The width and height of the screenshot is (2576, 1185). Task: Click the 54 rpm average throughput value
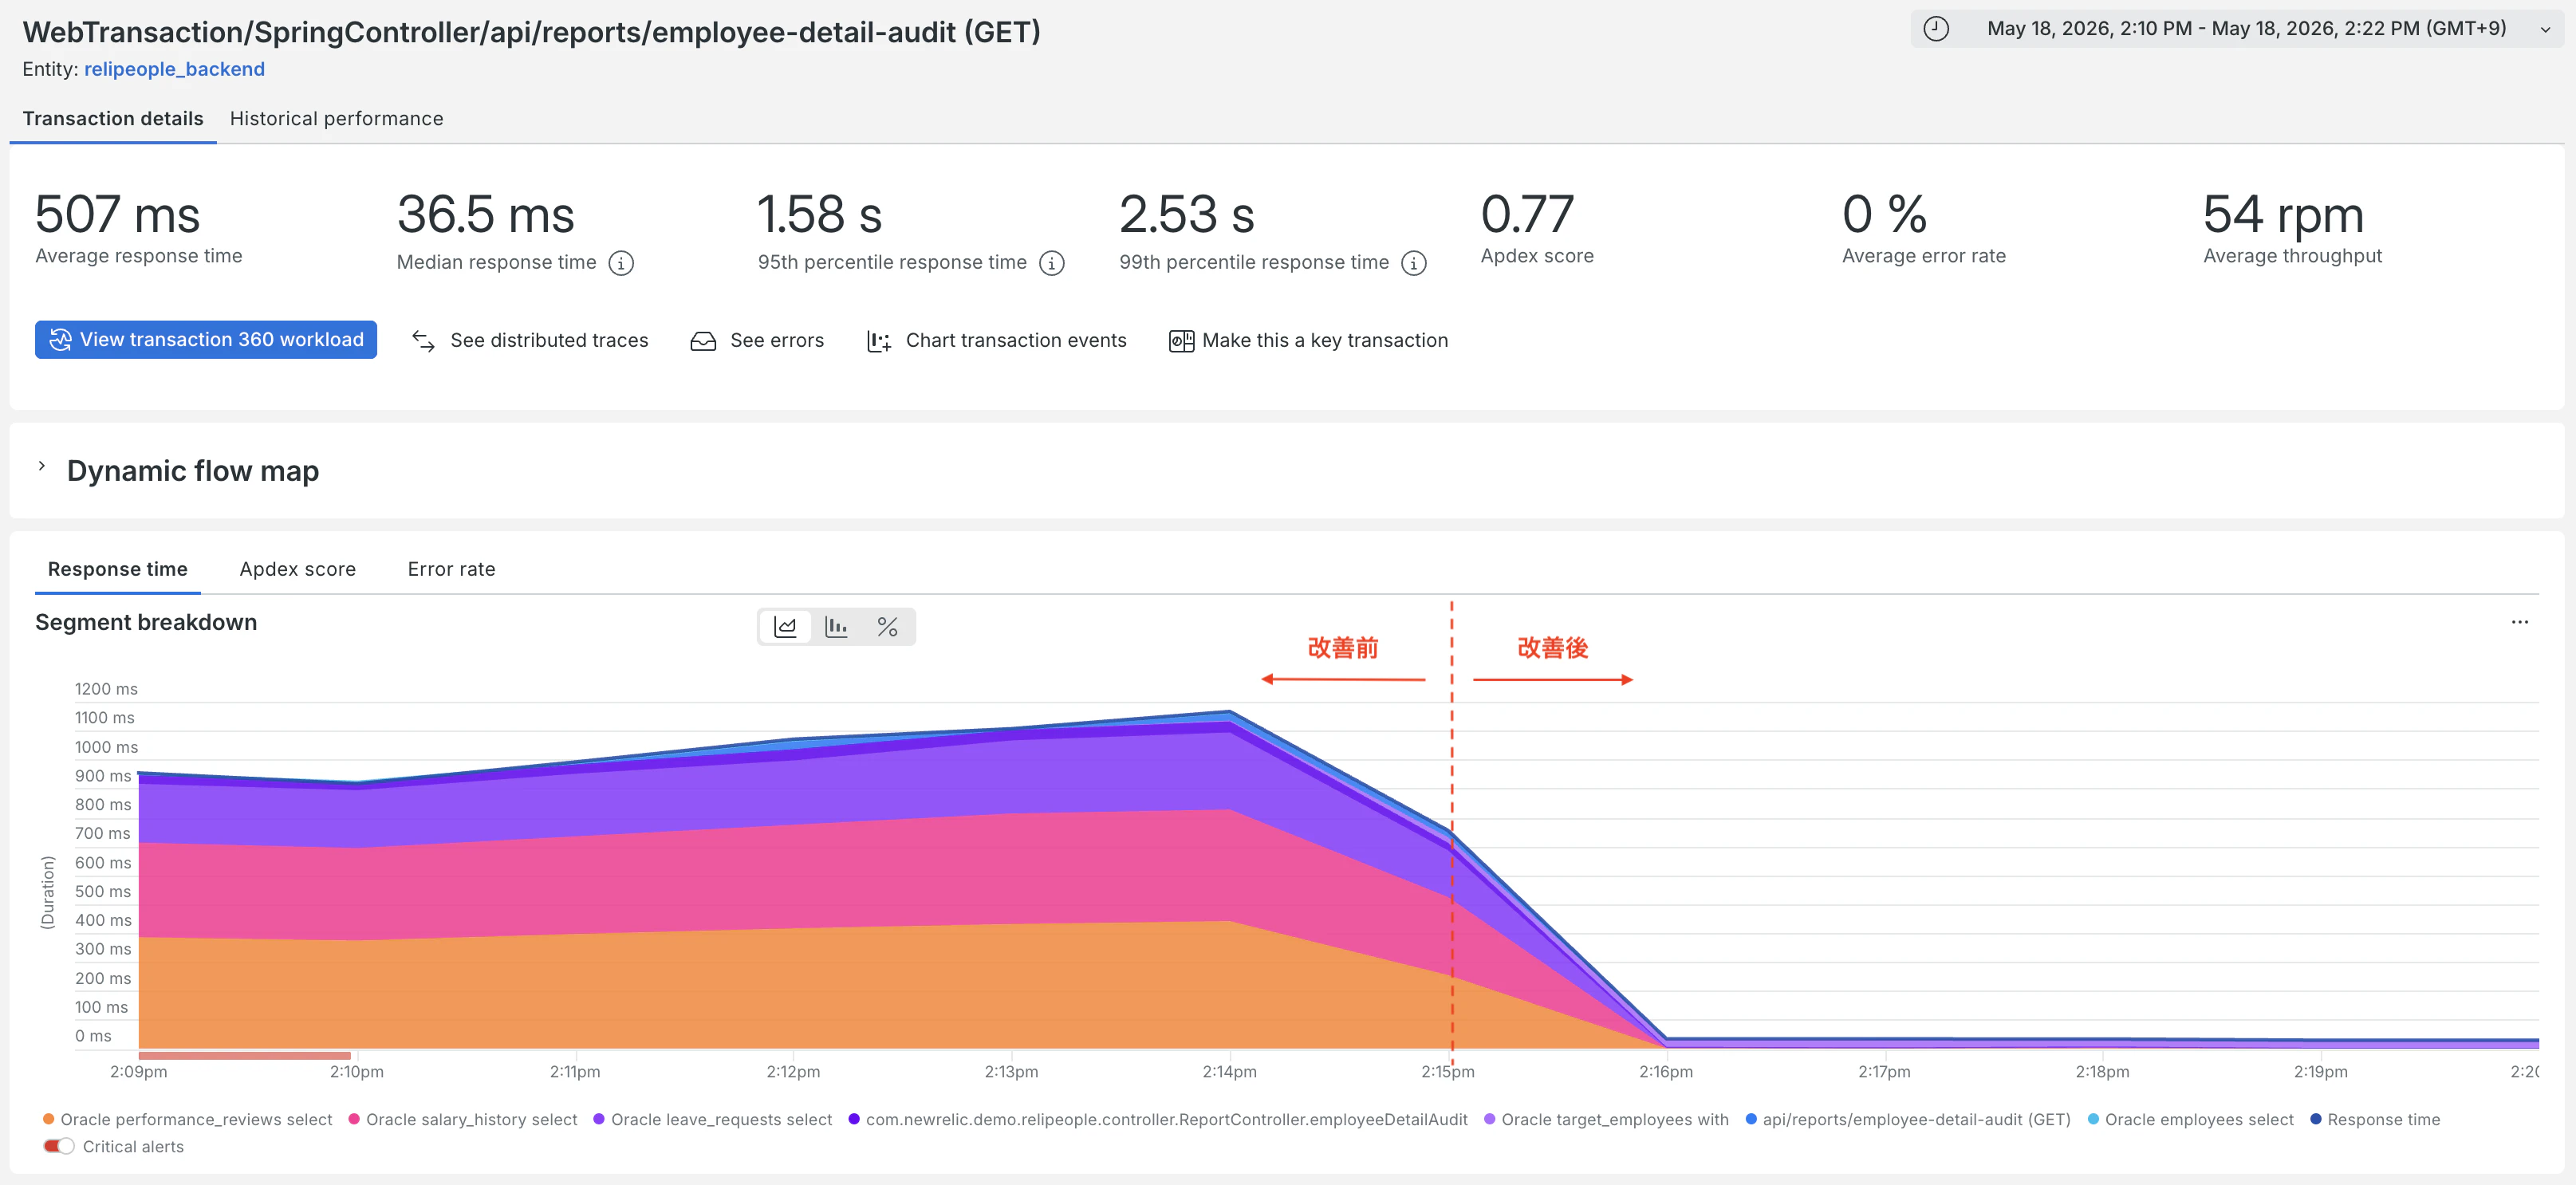coord(2284,214)
